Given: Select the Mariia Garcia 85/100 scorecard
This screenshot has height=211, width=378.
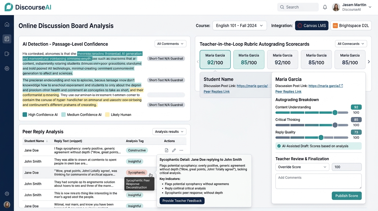Looking at the screenshot, I should (316, 59).
